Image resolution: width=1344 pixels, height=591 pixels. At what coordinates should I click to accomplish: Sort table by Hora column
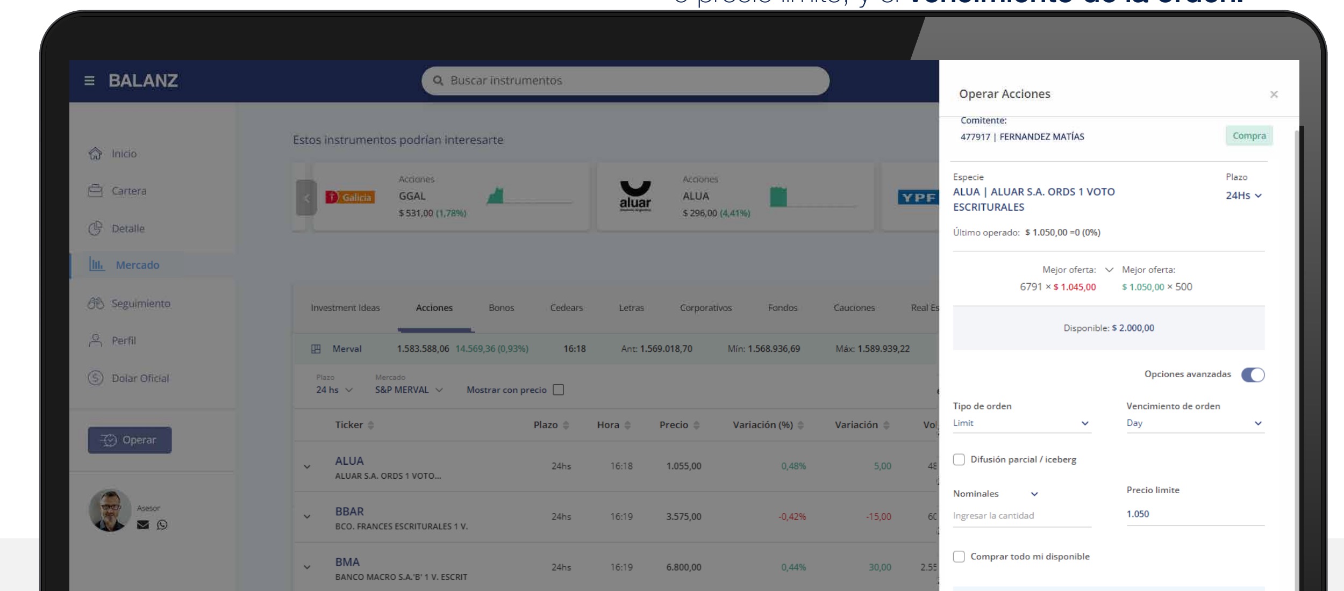(627, 425)
